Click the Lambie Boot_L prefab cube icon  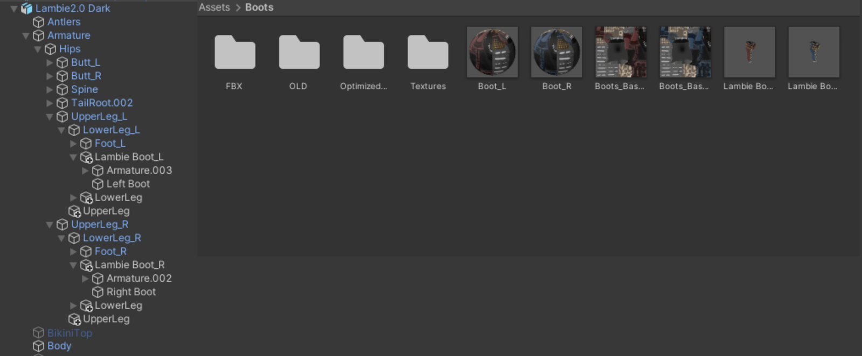coord(86,157)
